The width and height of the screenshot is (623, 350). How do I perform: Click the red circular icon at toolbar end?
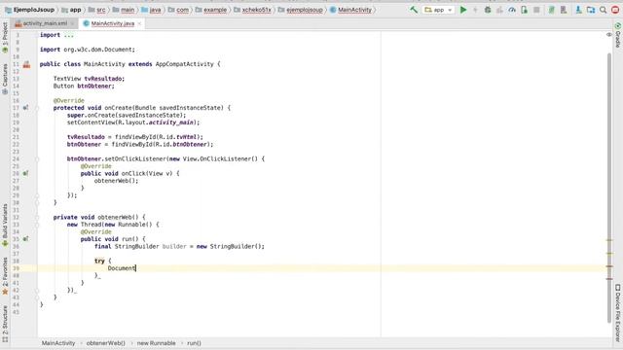point(615,10)
